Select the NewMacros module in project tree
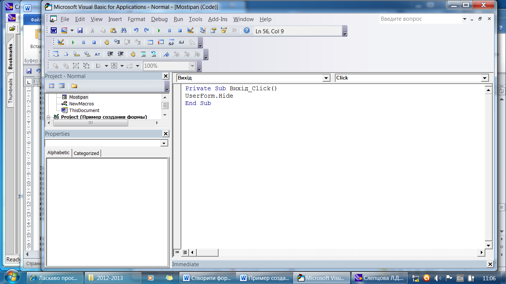 (x=81, y=104)
